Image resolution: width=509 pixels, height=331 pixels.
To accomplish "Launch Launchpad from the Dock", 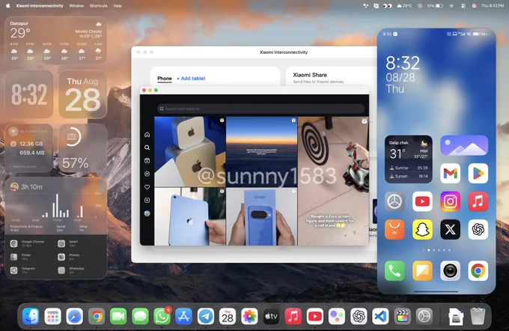I will click(x=52, y=316).
